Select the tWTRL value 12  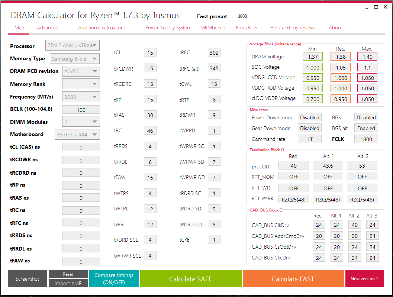pyautogui.click(x=150, y=209)
